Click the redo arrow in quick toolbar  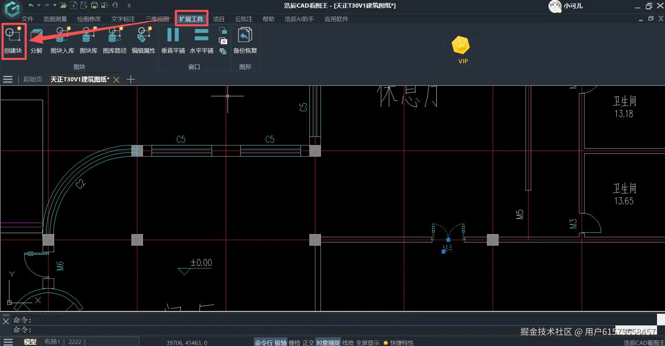[47, 5]
